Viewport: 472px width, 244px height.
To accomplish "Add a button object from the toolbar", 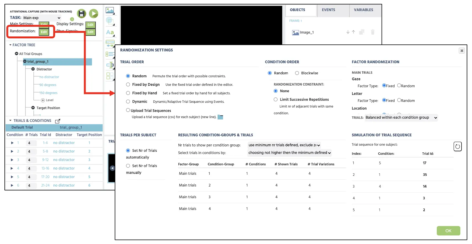I will coord(110,44).
